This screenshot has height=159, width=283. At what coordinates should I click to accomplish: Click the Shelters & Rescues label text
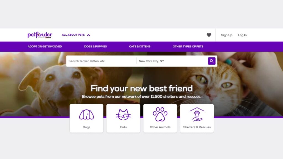[x=197, y=127]
